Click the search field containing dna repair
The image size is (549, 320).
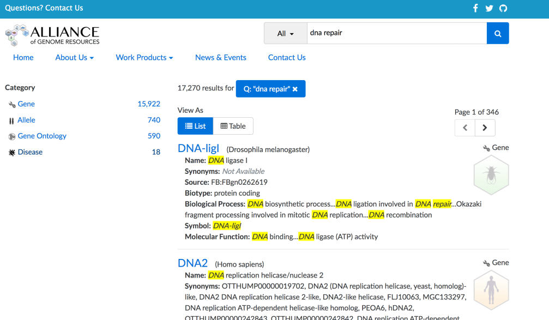pyautogui.click(x=396, y=33)
